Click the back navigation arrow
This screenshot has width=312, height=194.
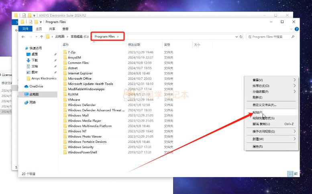tap(24, 37)
